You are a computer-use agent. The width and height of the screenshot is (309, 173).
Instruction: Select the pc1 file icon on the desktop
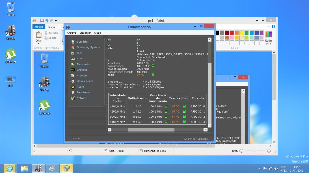coord(11,82)
